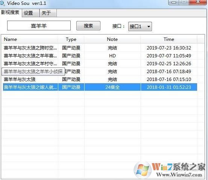Sort by the Type column header

click(71, 39)
